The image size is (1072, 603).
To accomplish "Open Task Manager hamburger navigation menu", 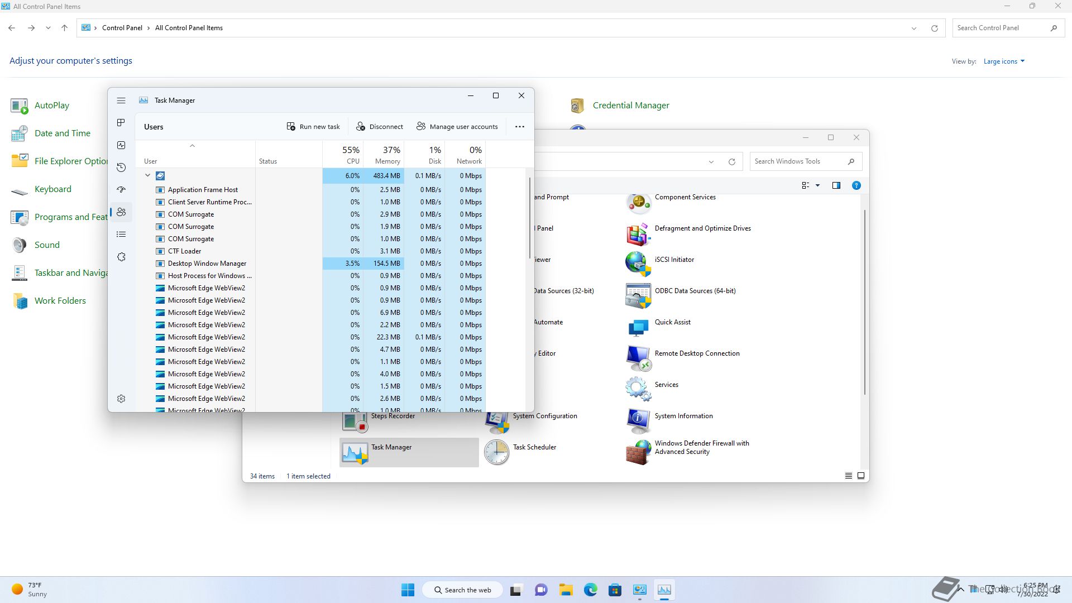I will (x=121, y=100).
